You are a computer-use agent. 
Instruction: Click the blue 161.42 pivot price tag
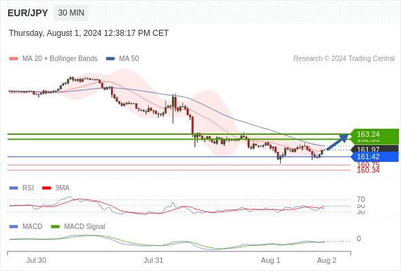pos(374,157)
